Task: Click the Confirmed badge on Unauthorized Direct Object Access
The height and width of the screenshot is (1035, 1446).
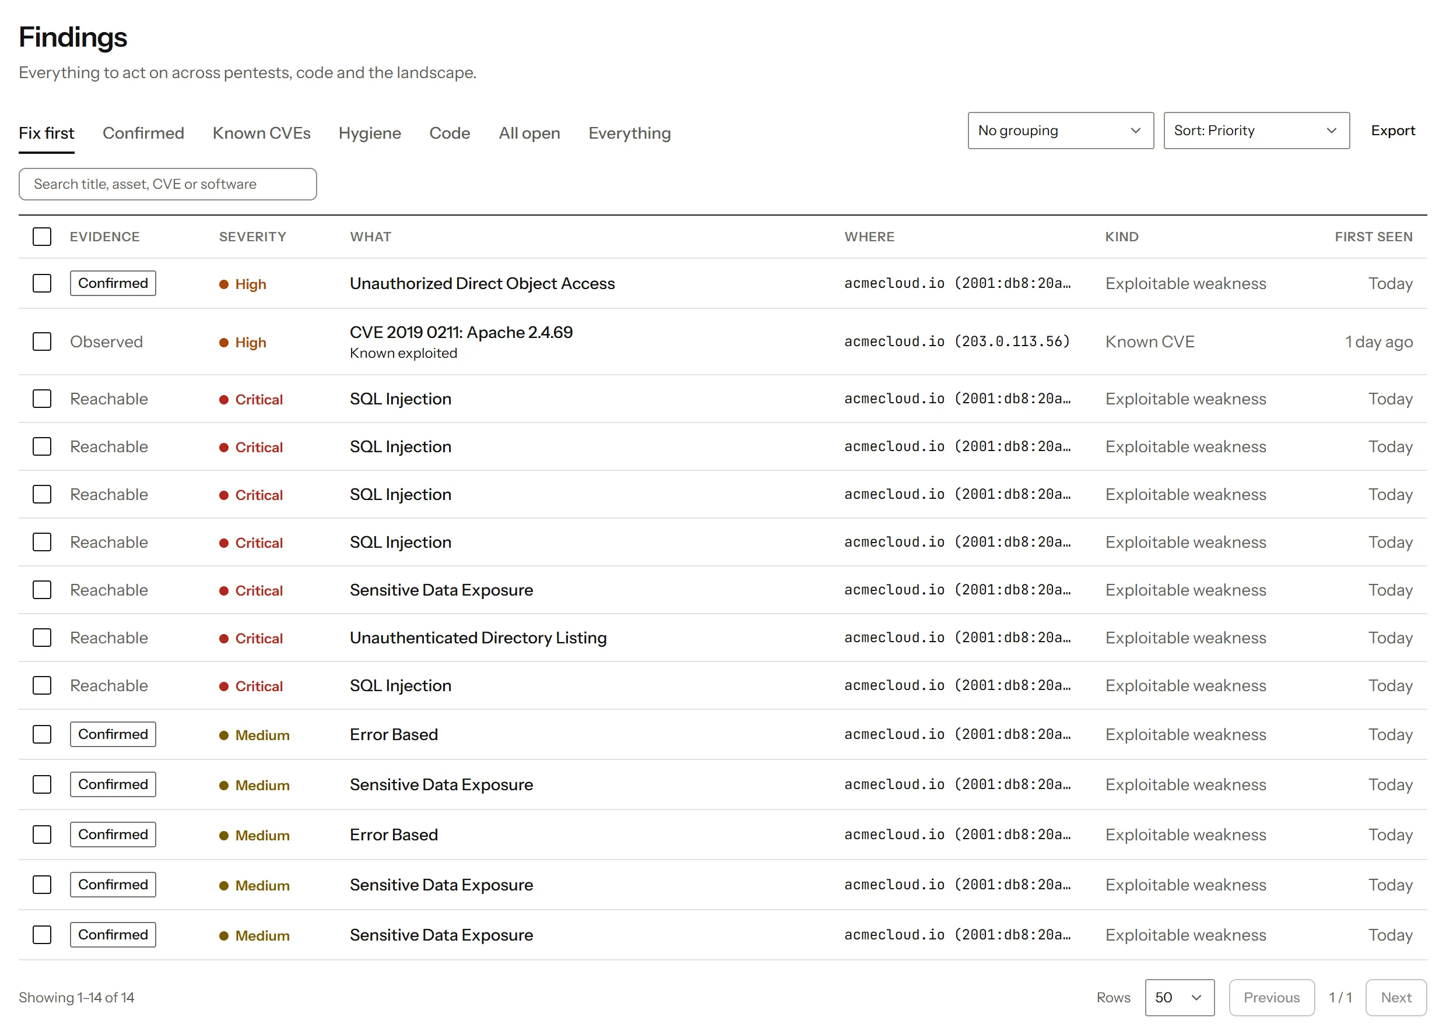Action: pyautogui.click(x=113, y=283)
